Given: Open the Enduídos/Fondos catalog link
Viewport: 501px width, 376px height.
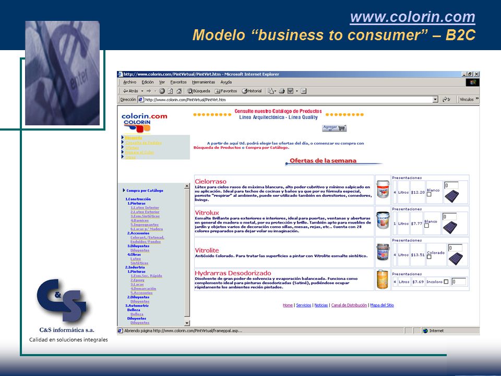Looking at the screenshot, I should pos(146,242).
